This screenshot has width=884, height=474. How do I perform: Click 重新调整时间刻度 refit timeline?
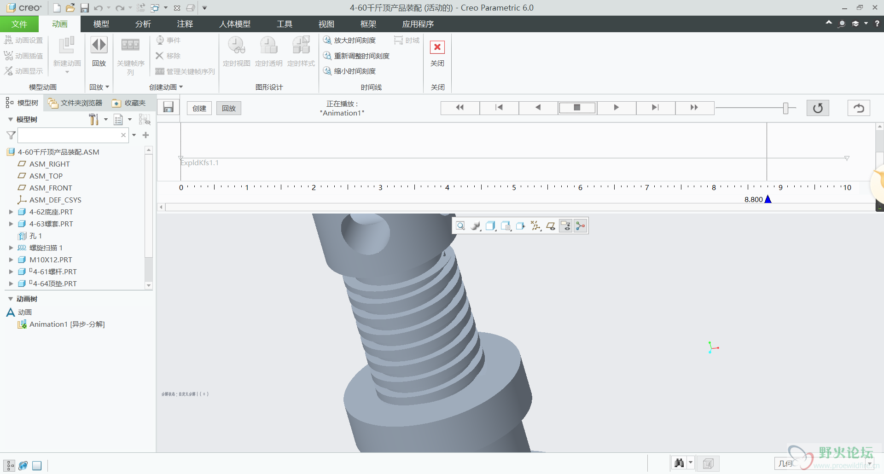pos(356,56)
